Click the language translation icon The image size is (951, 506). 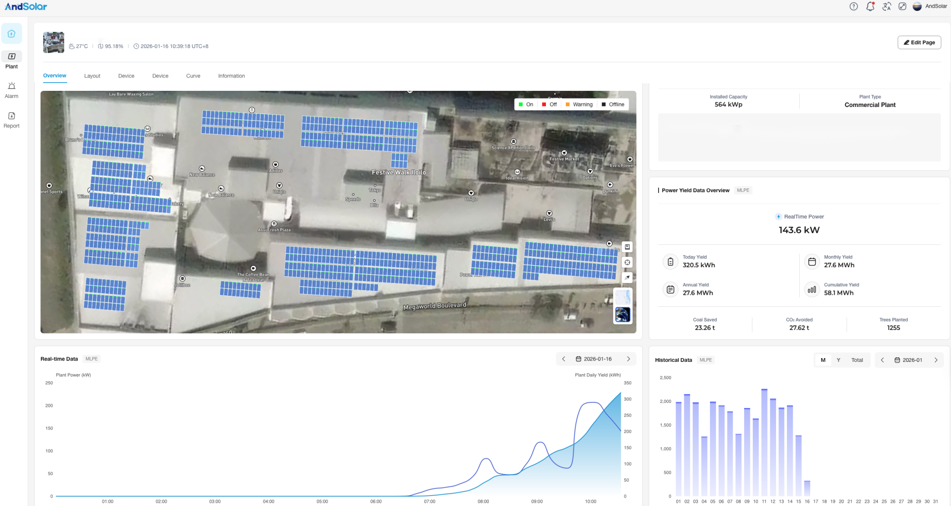886,7
